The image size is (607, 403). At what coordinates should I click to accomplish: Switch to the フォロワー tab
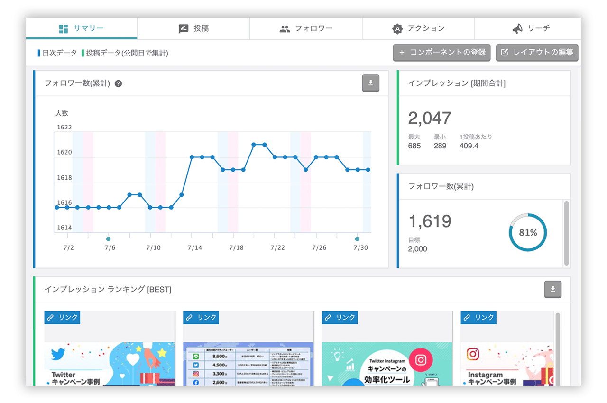point(306,28)
